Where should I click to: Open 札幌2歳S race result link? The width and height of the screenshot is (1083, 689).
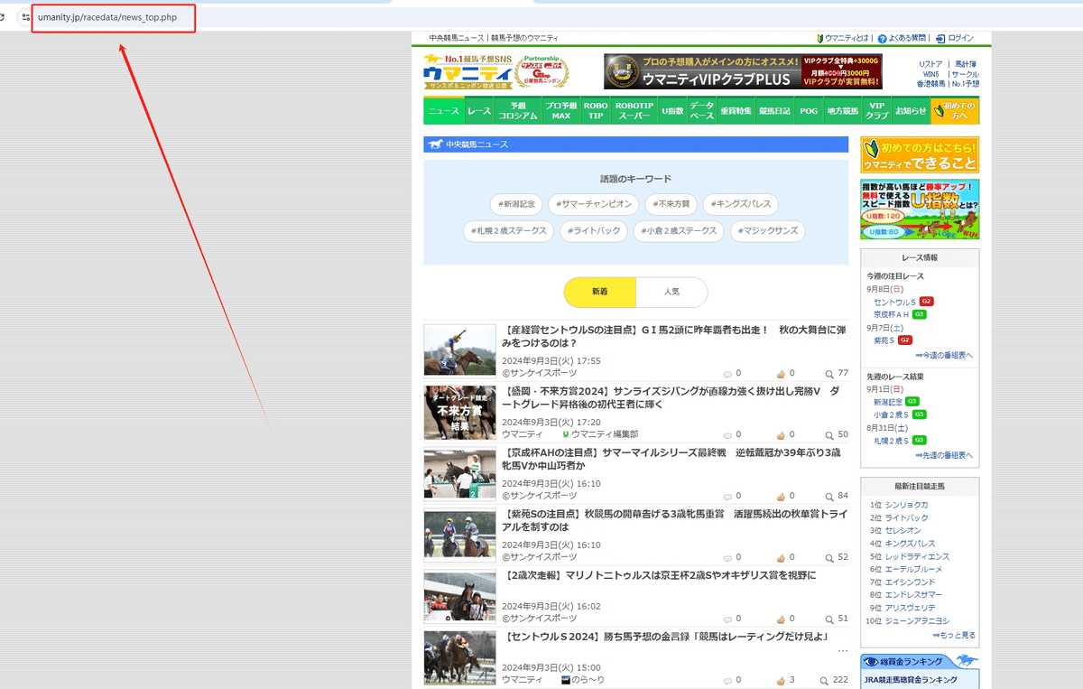(x=892, y=441)
